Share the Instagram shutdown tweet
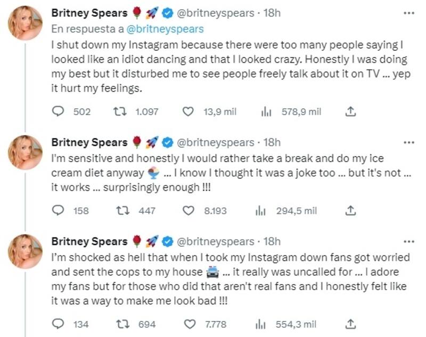Screen dimensions: 426x337 pos(350,111)
